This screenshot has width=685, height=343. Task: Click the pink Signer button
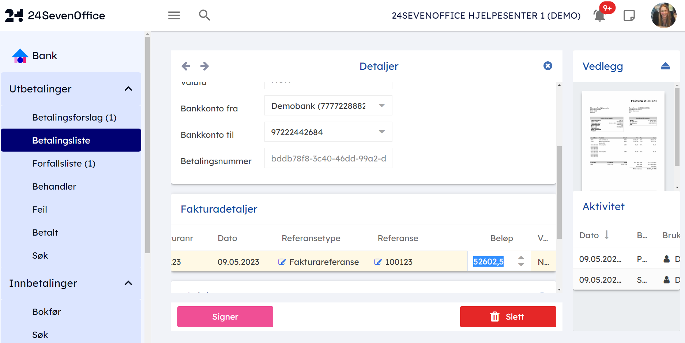(x=225, y=317)
